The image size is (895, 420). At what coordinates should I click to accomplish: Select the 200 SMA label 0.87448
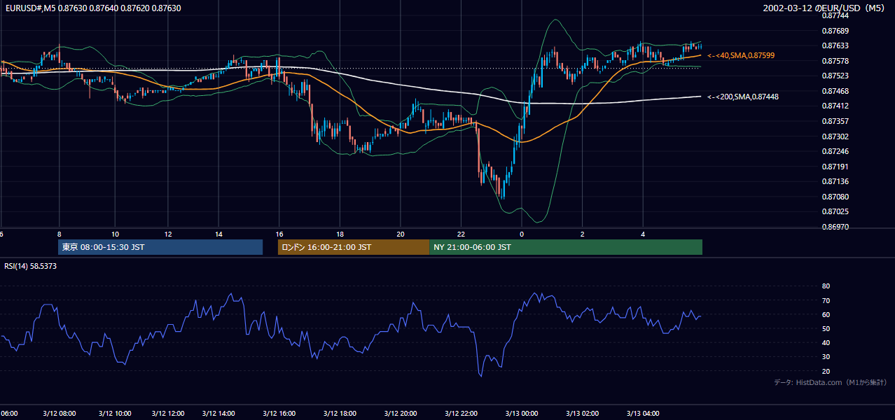click(x=743, y=97)
